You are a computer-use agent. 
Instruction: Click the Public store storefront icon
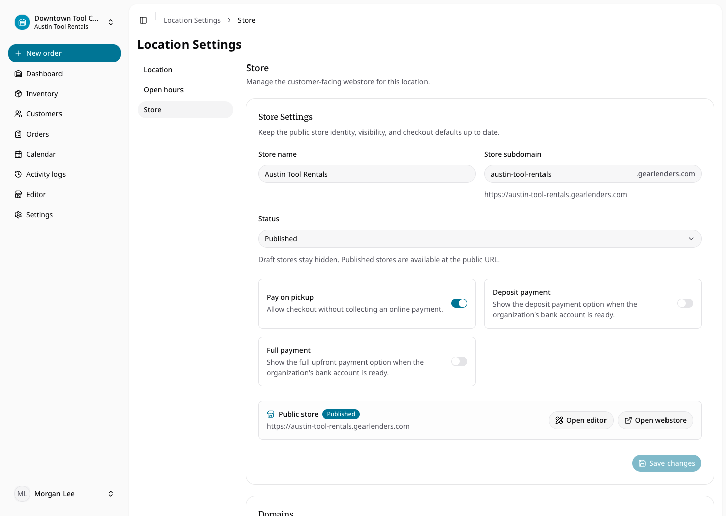point(271,414)
